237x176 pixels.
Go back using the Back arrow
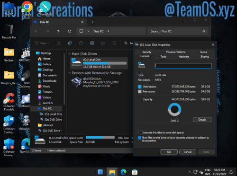coord(36,31)
